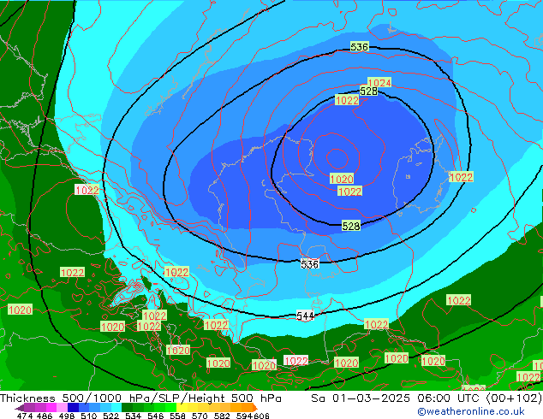This screenshot has height=419, width=543.
Task: Click the 1024 isobar label
Action: tap(379, 83)
